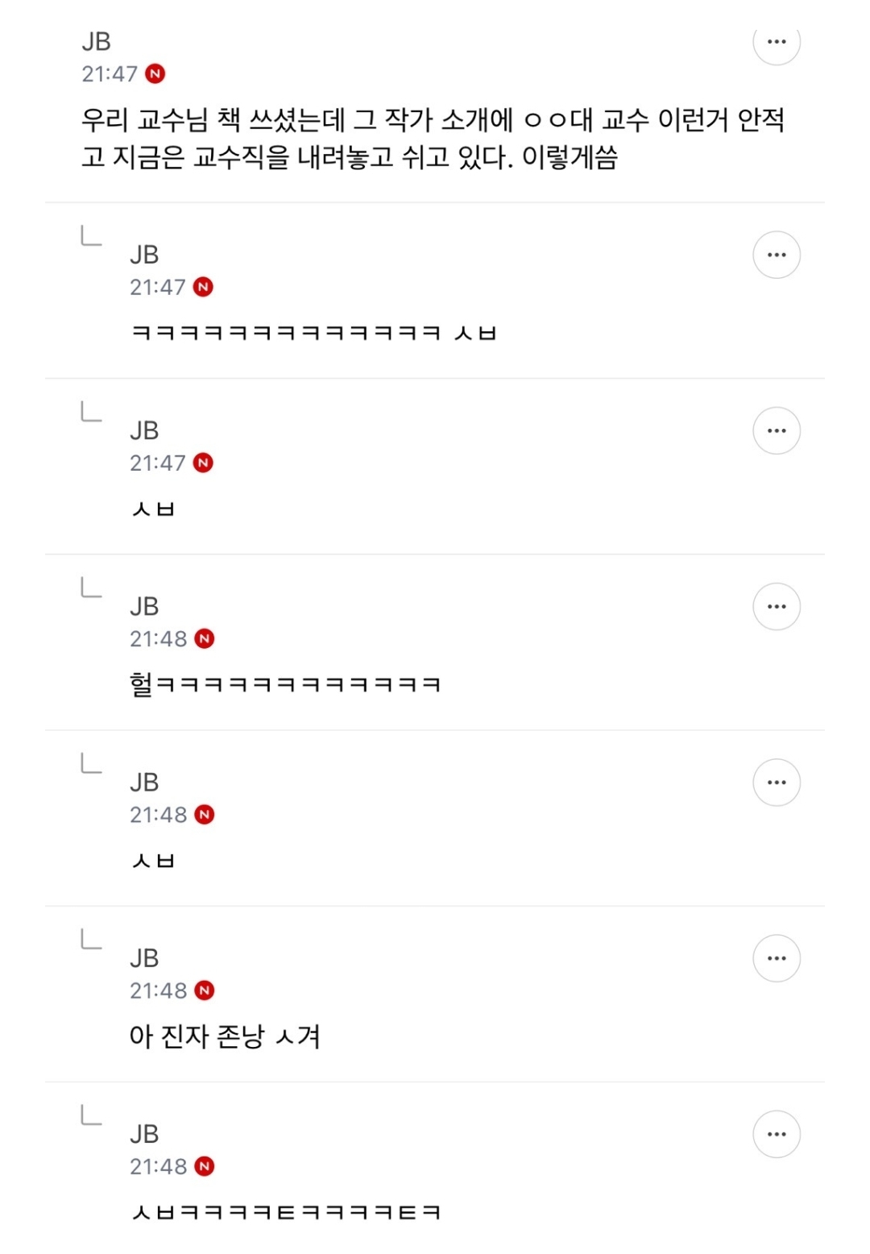Open three-dot menu for the '헐ㅋㅋㅋ' reply

pos(776,607)
